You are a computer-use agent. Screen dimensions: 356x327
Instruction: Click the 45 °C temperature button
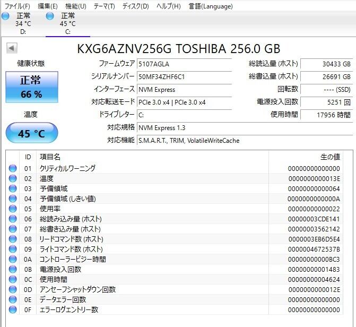(x=31, y=133)
